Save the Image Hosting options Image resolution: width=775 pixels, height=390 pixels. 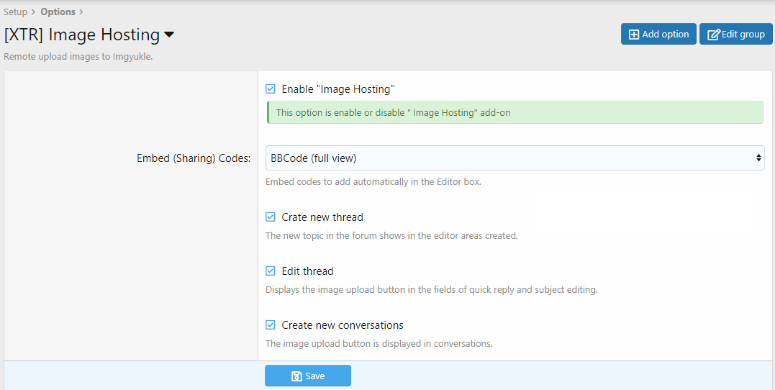coord(308,376)
